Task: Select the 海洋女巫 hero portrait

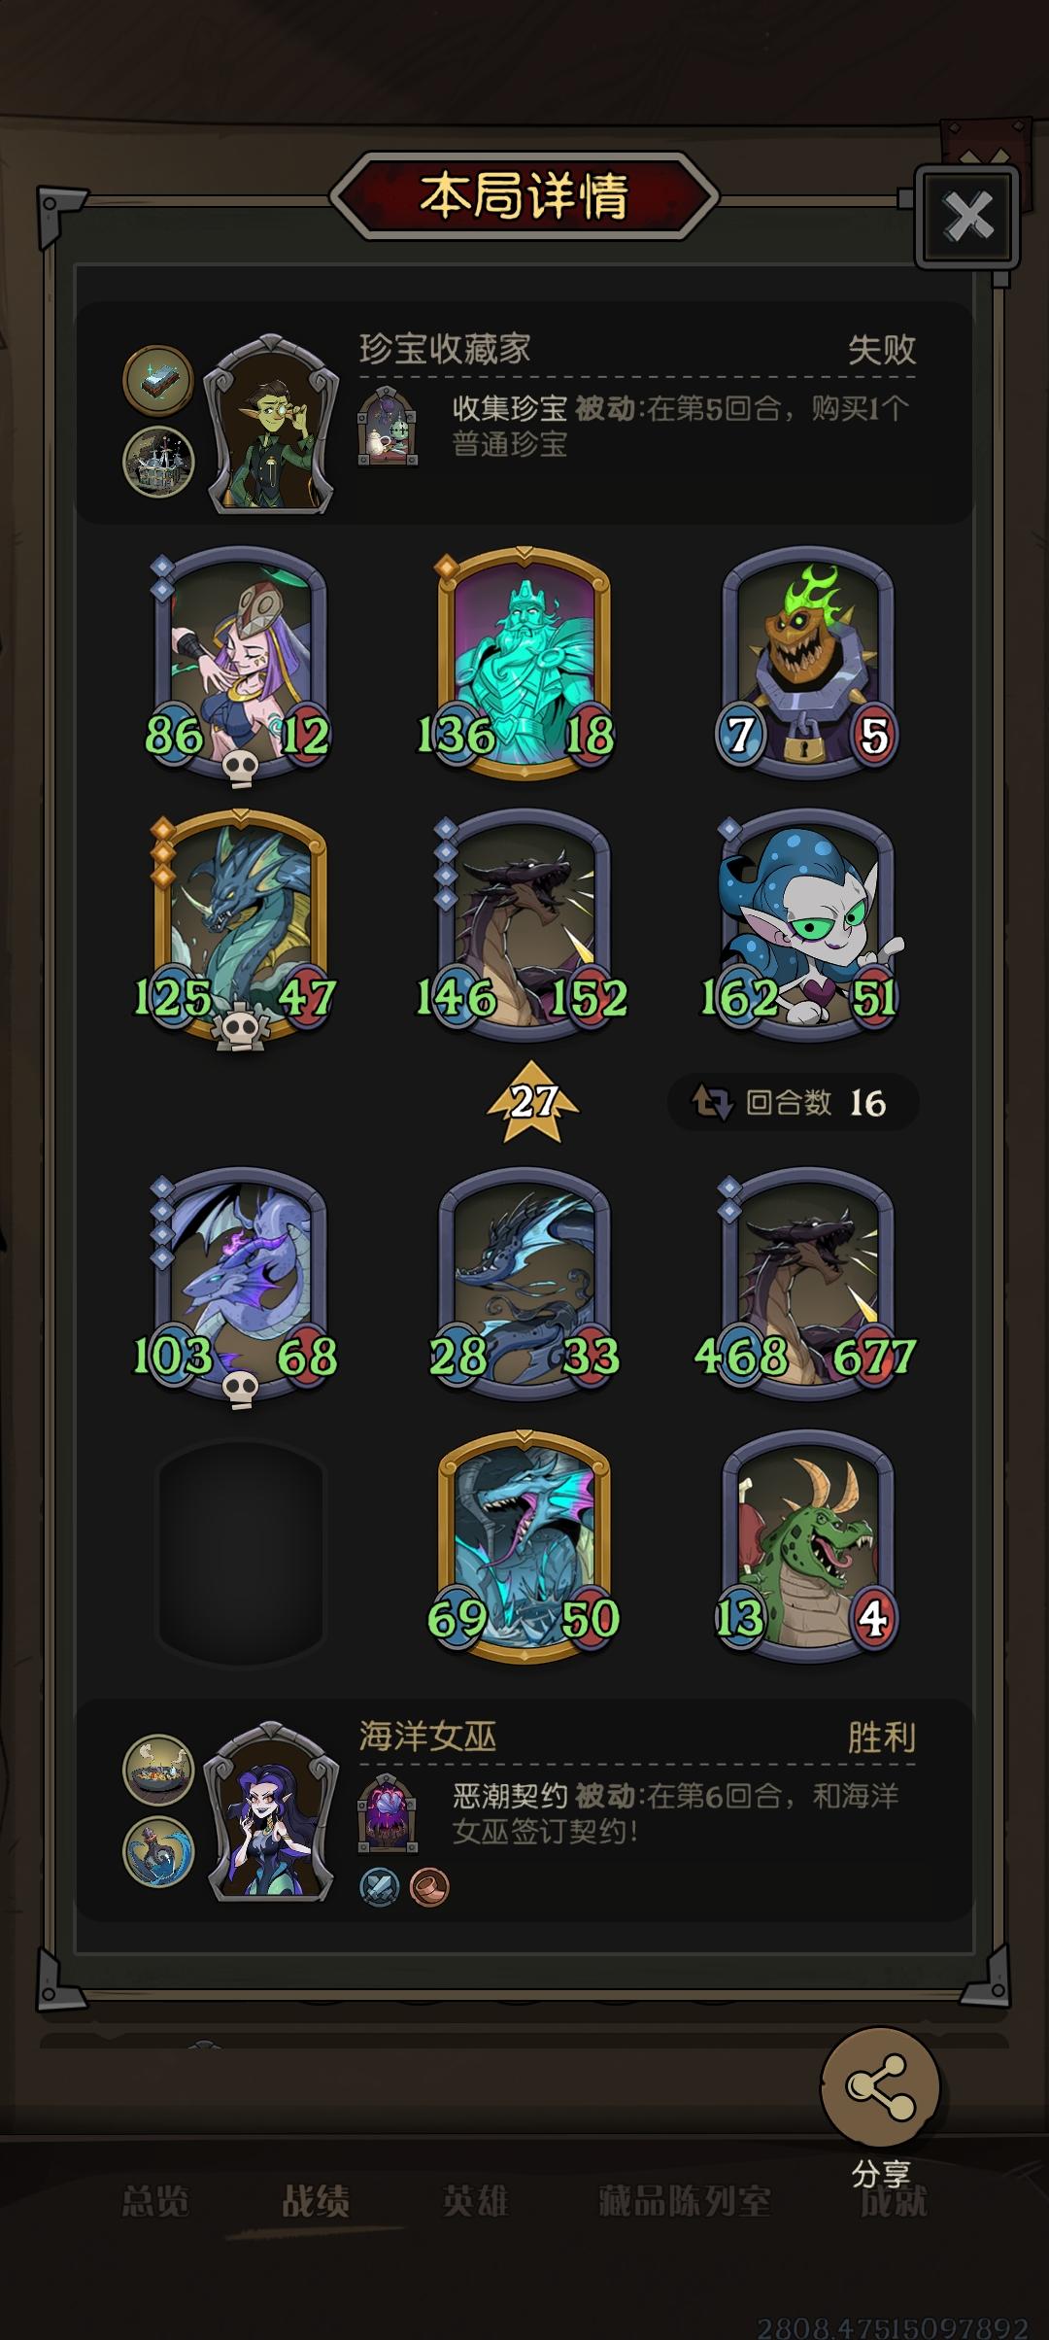Action: [x=272, y=1810]
